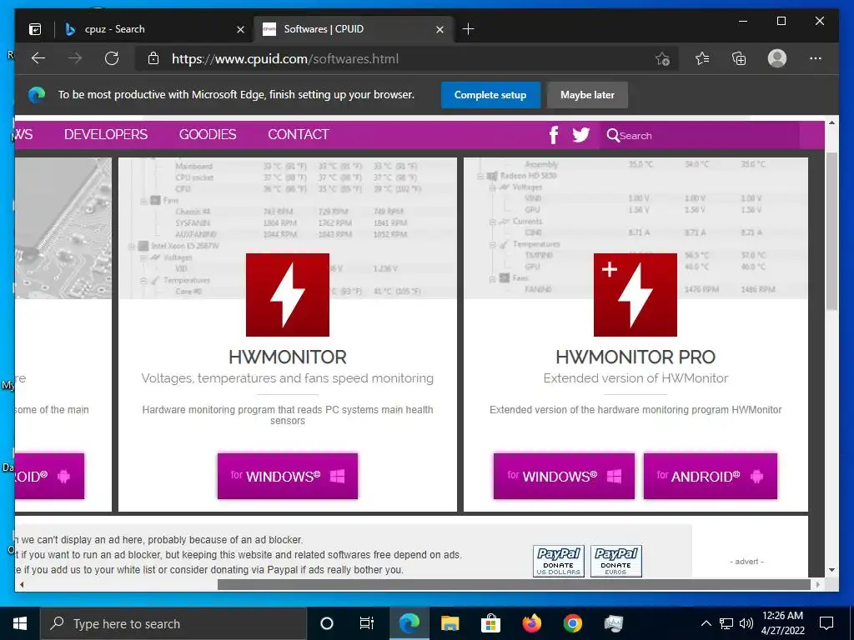This screenshot has width=854, height=640.
Task: Open the volume speaker tray icon
Action: pos(746,623)
